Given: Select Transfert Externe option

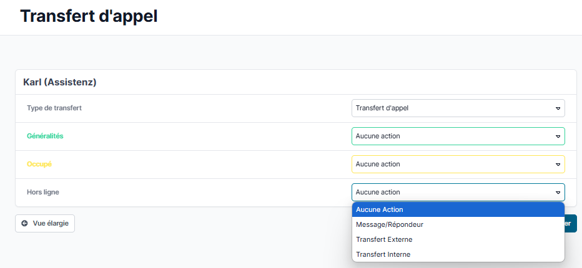Looking at the screenshot, I should click(x=458, y=239).
